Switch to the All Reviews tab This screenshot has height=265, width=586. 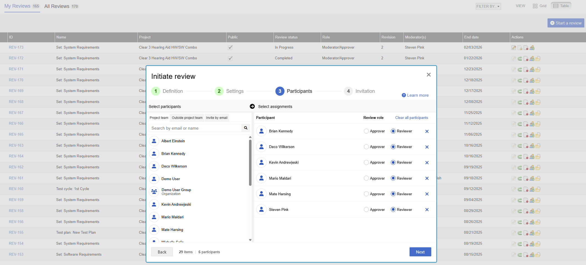(x=62, y=6)
